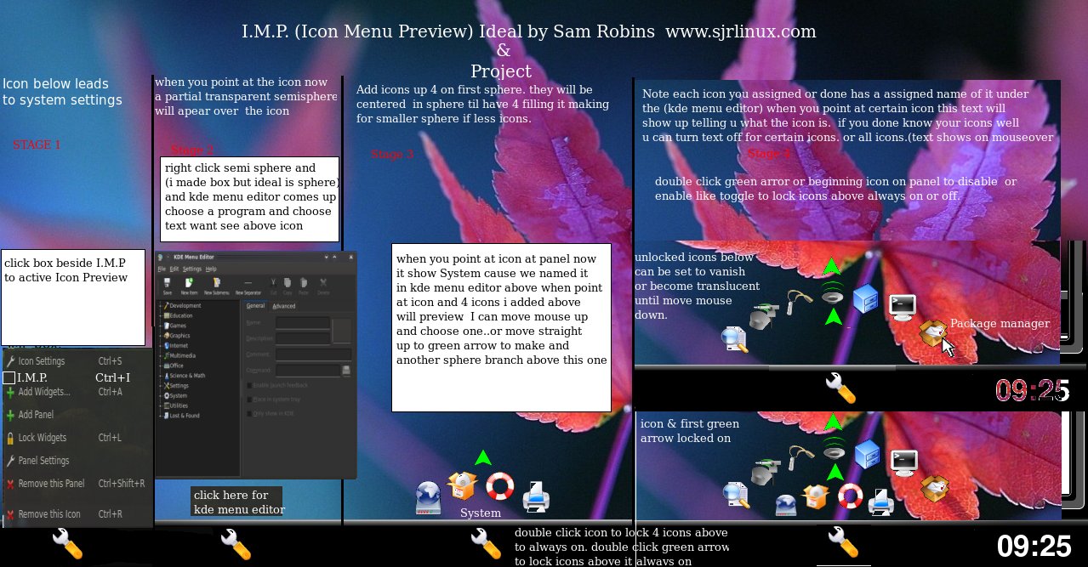Choose Remove this Icon in the context menu
Viewport: 1088px width, 567px height.
(77, 514)
